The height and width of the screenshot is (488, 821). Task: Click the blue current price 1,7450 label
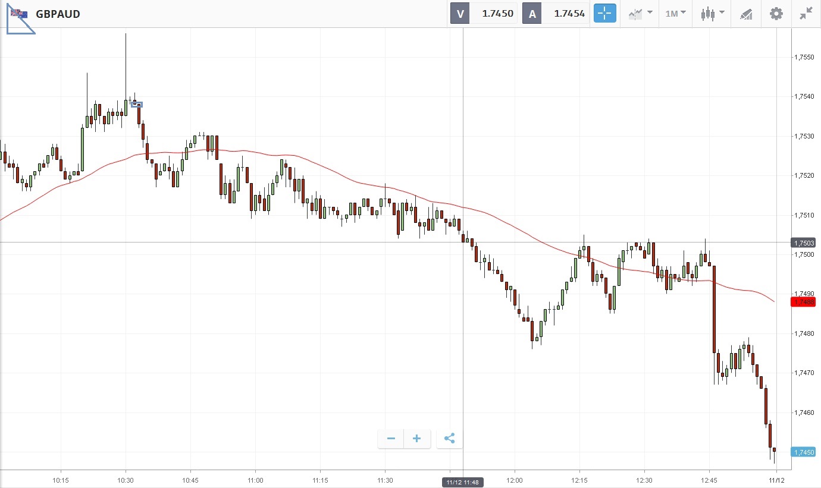tap(803, 452)
